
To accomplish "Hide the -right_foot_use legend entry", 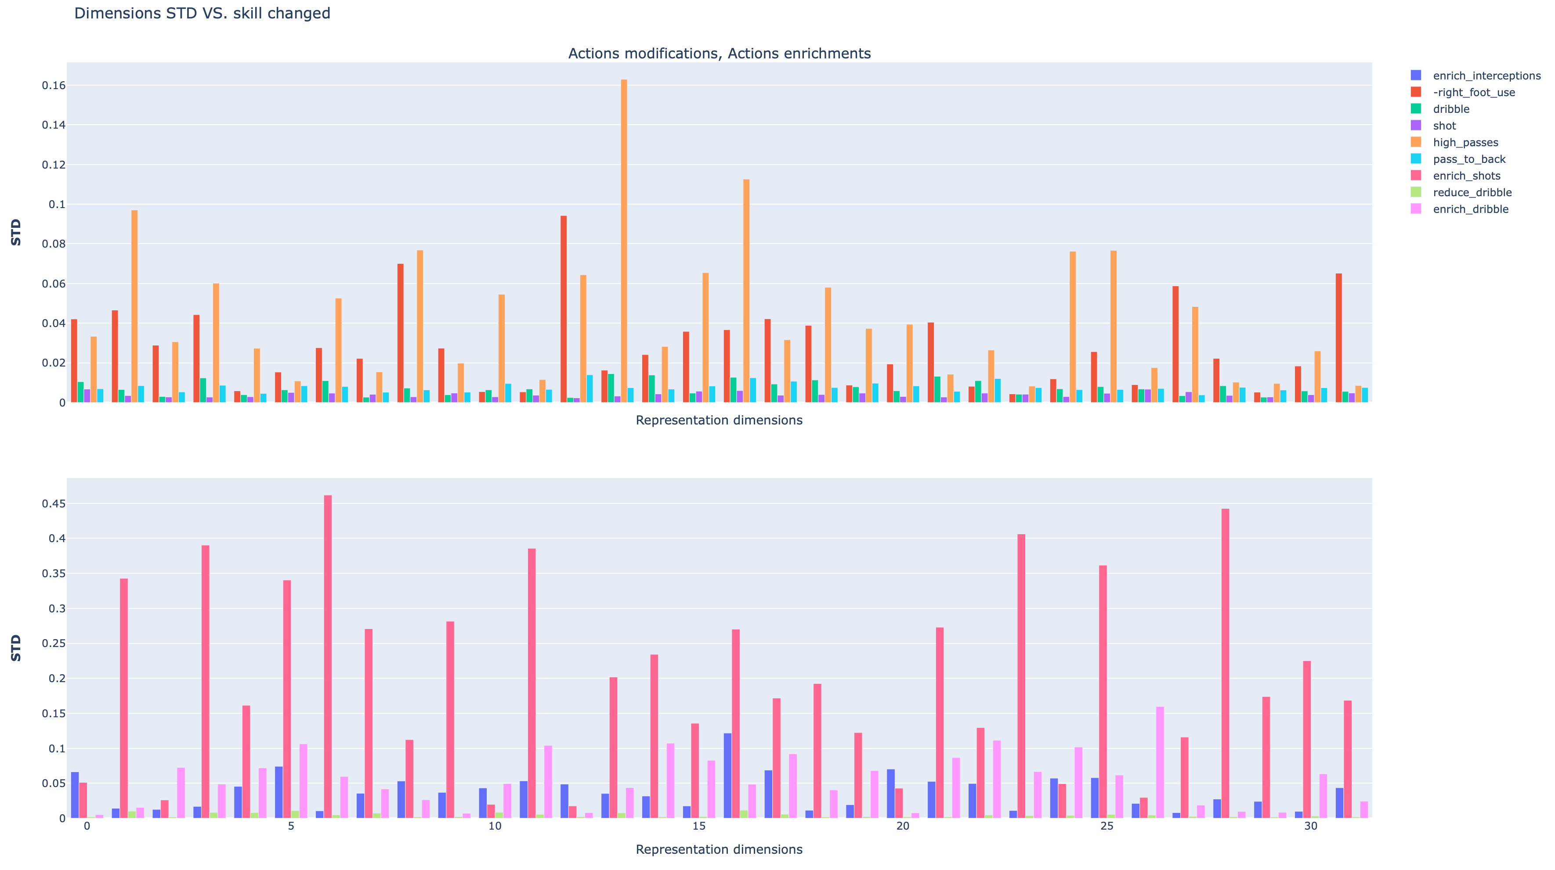I will [1473, 92].
